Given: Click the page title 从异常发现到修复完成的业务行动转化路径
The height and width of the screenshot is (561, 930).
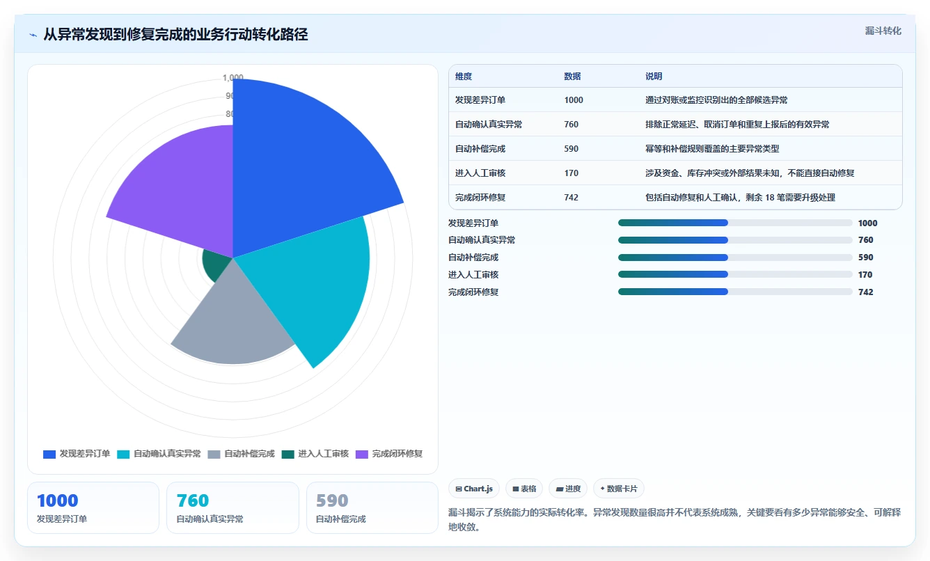Looking at the screenshot, I should [x=175, y=35].
